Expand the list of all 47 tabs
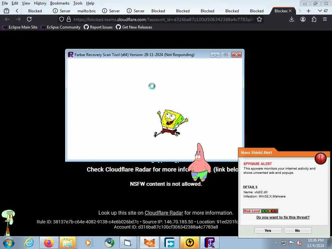Viewport: 332px width, 249px height. (323, 11)
